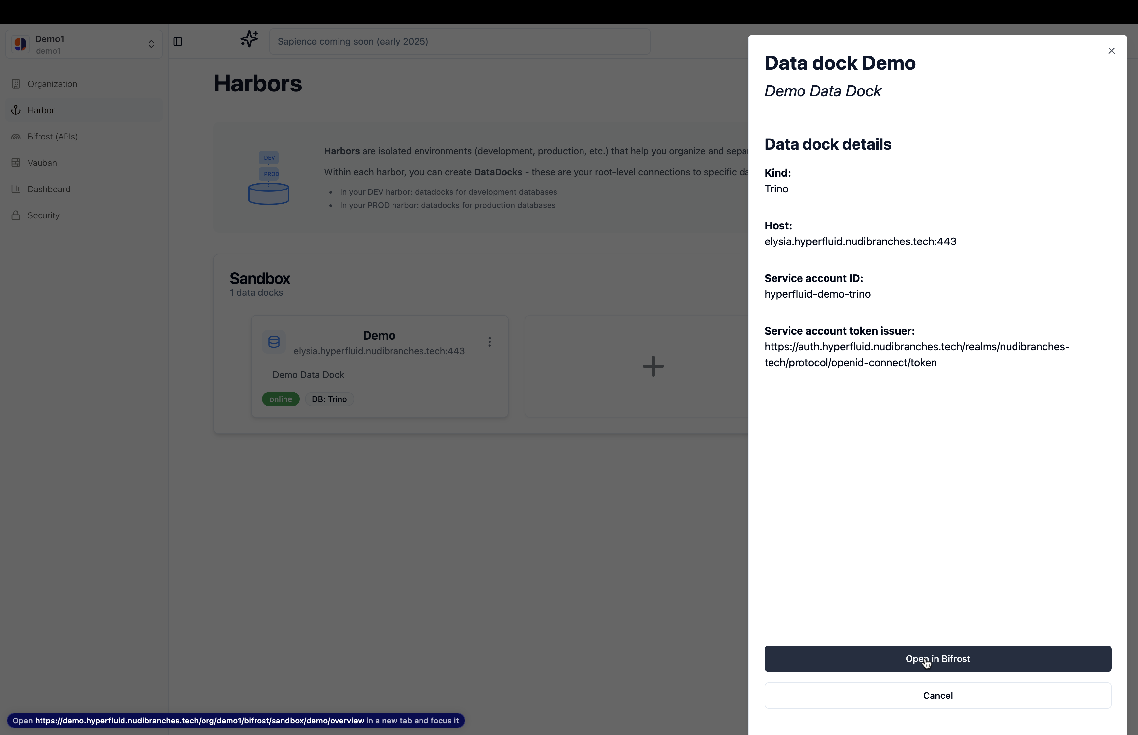Screen dimensions: 1138x735
Task: Close the data dock panel with X
Action: point(1111,51)
